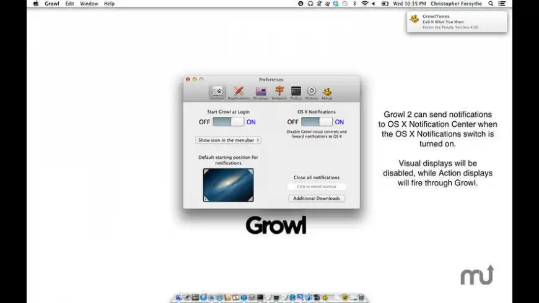This screenshot has height=303, width=539.
Task: Toggle the OS X Notifications switch
Action: [x=317, y=122]
